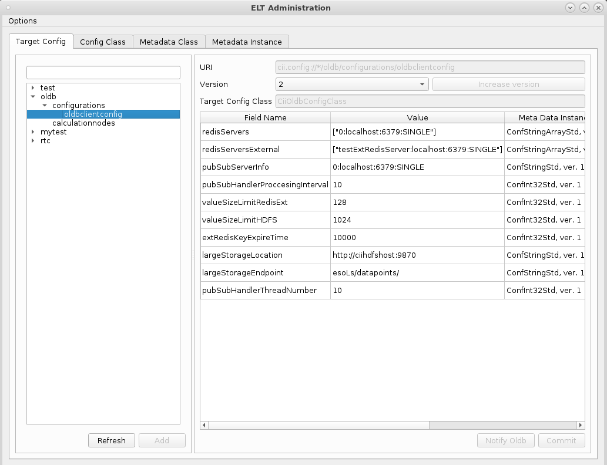Click the largeStorageEndpoint metadata instance cell
The height and width of the screenshot is (465, 607).
click(545, 273)
